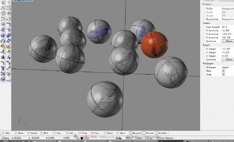The image size is (234, 142).
Task: Click the Z Target value field
Action: [228, 56]
